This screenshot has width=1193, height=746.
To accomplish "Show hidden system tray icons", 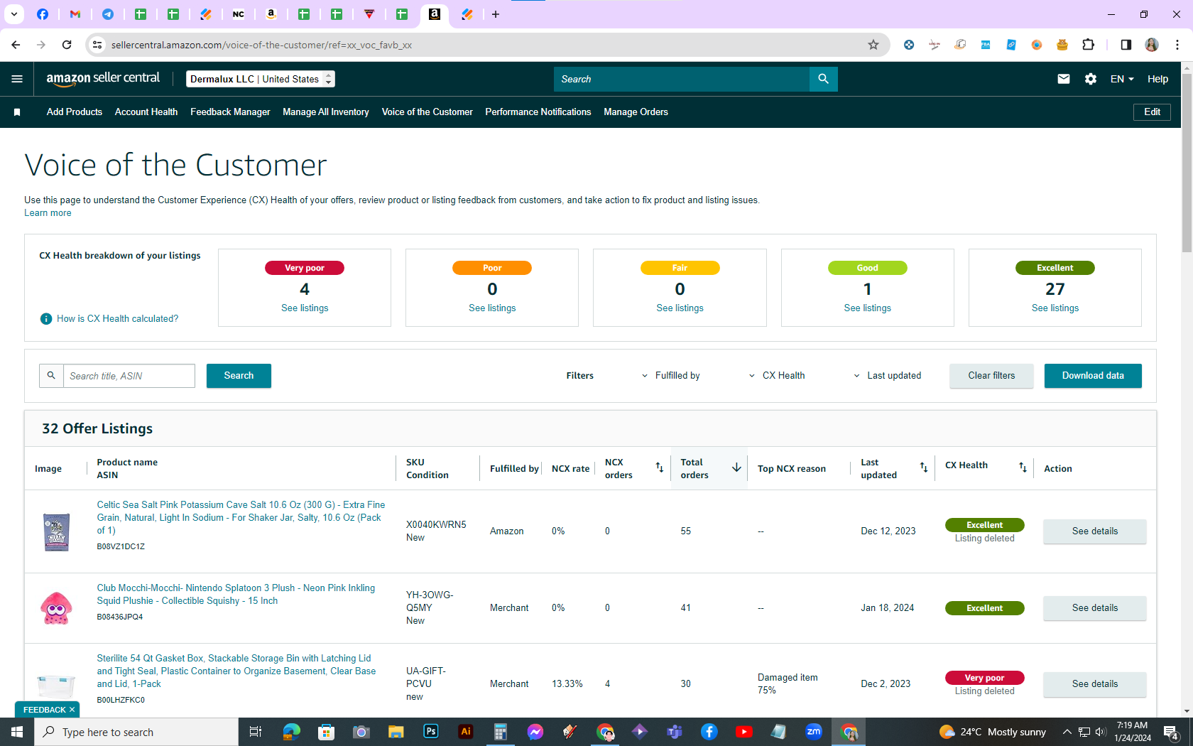I will pyautogui.click(x=1067, y=732).
